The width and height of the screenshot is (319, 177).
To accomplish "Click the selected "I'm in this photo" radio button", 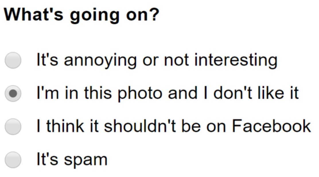I will (x=13, y=93).
